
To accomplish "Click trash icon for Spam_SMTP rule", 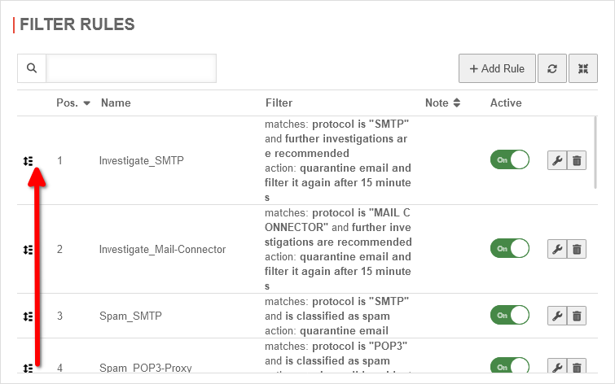I will coord(577,316).
